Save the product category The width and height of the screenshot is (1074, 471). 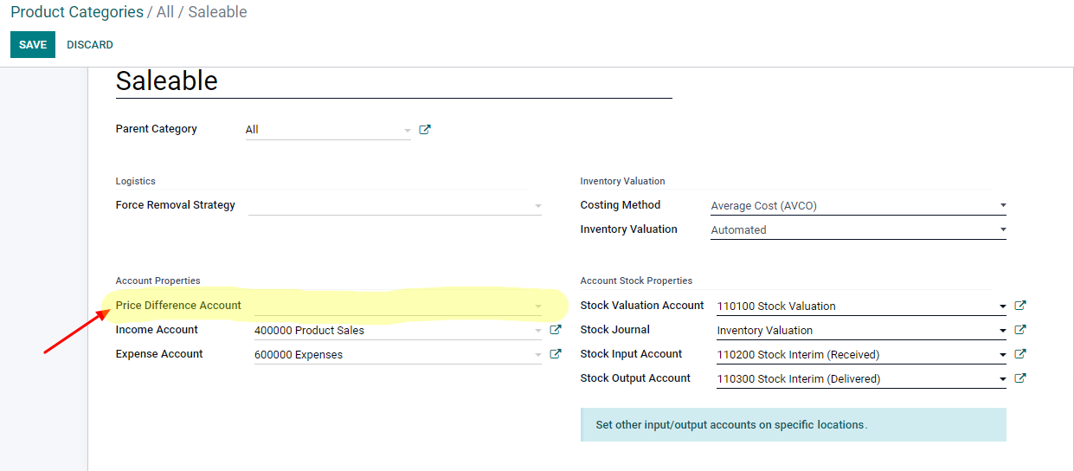click(33, 45)
